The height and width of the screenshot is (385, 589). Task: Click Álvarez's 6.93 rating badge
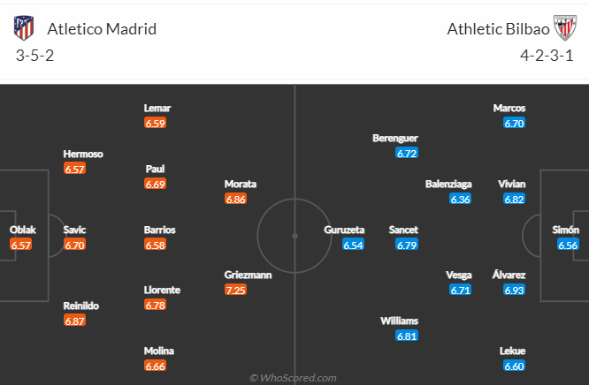[x=514, y=290]
